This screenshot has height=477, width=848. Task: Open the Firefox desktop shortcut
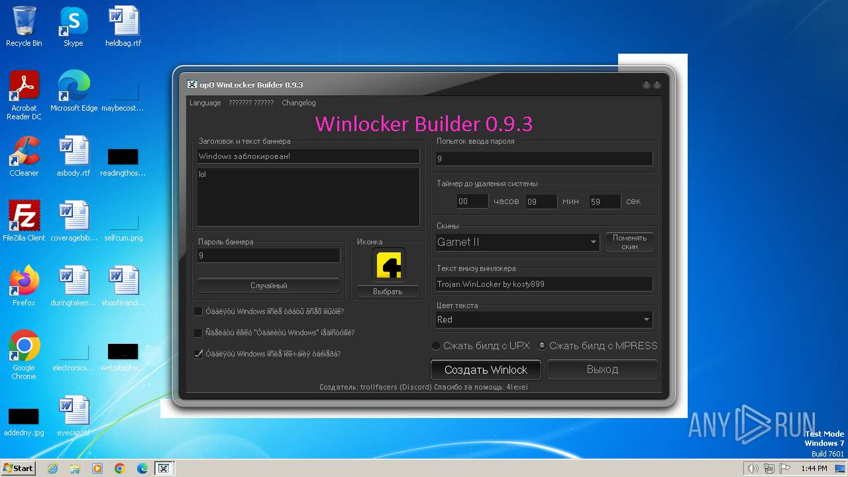point(24,286)
